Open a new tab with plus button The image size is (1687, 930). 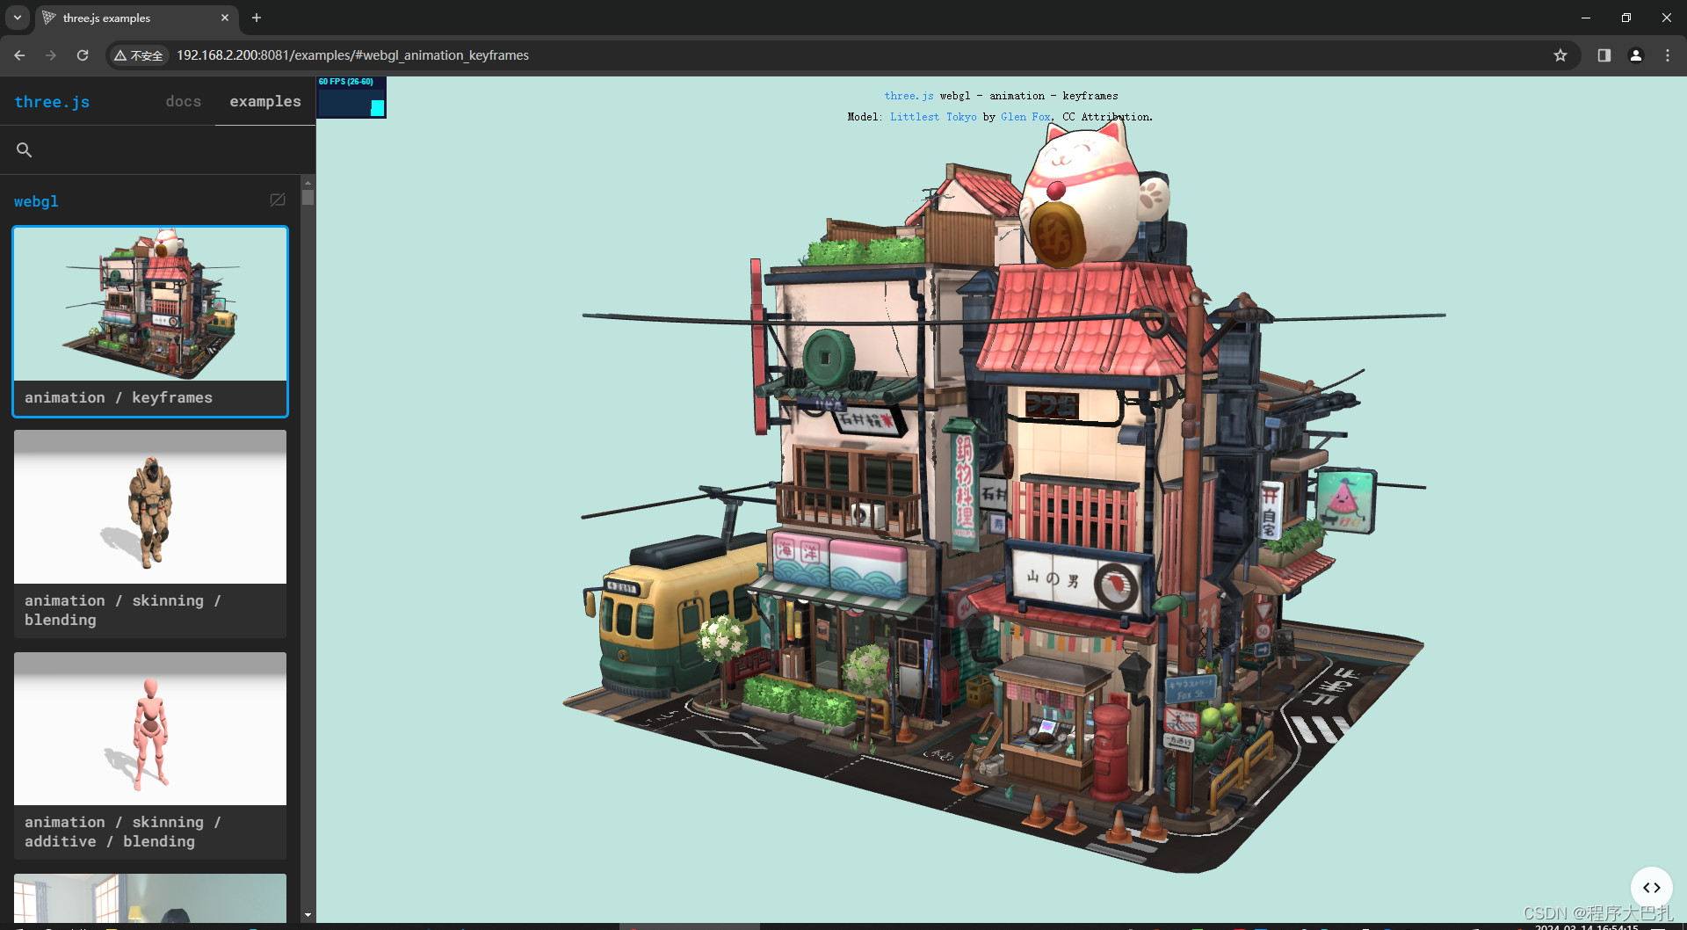pos(257,18)
